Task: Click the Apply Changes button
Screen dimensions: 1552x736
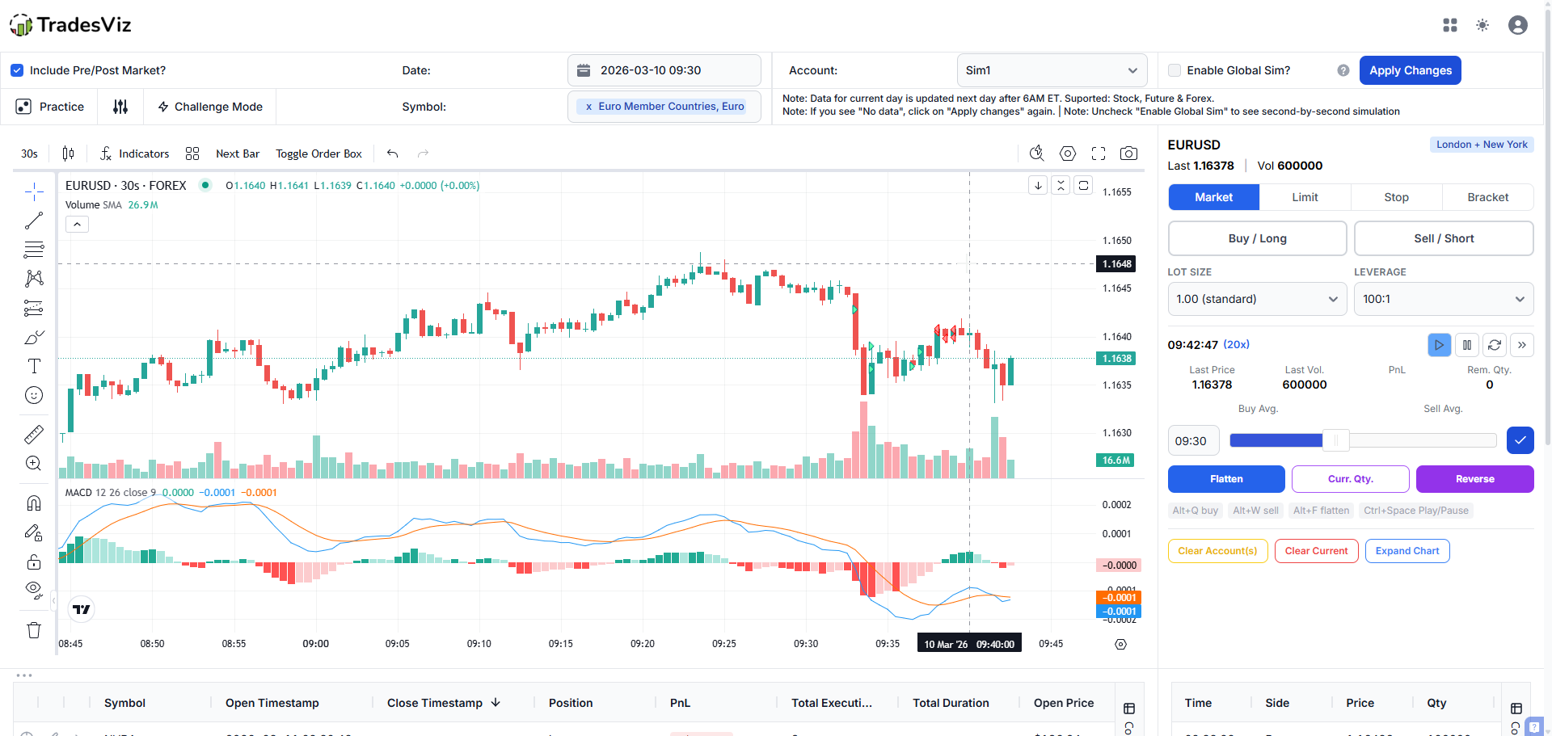Action: pos(1410,70)
